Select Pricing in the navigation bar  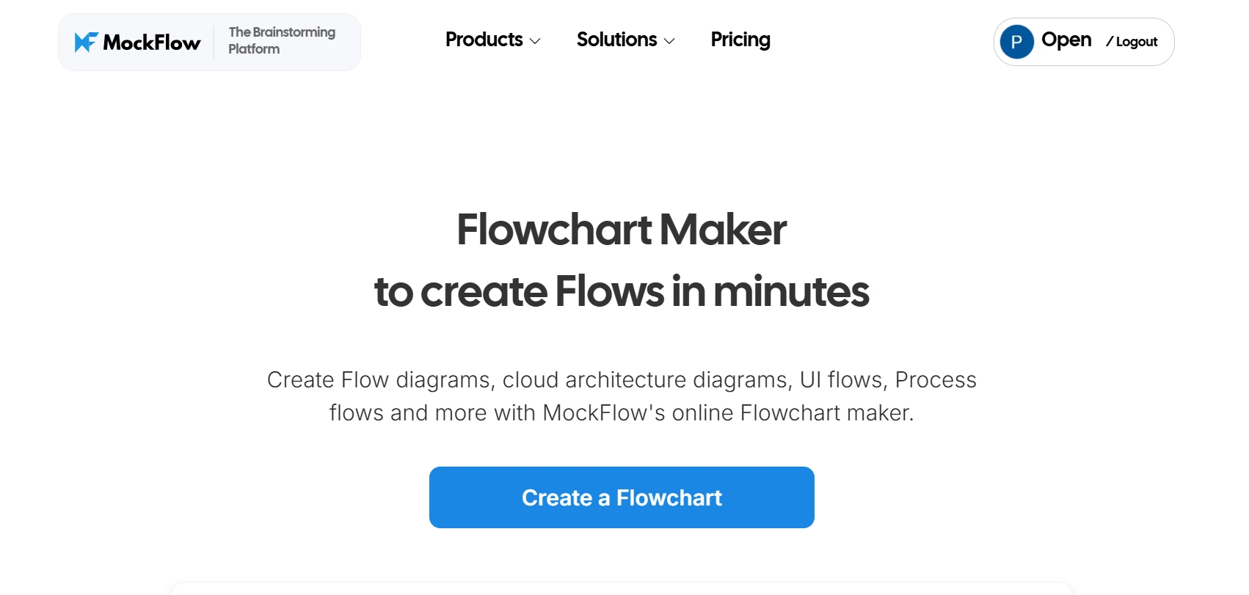(740, 40)
